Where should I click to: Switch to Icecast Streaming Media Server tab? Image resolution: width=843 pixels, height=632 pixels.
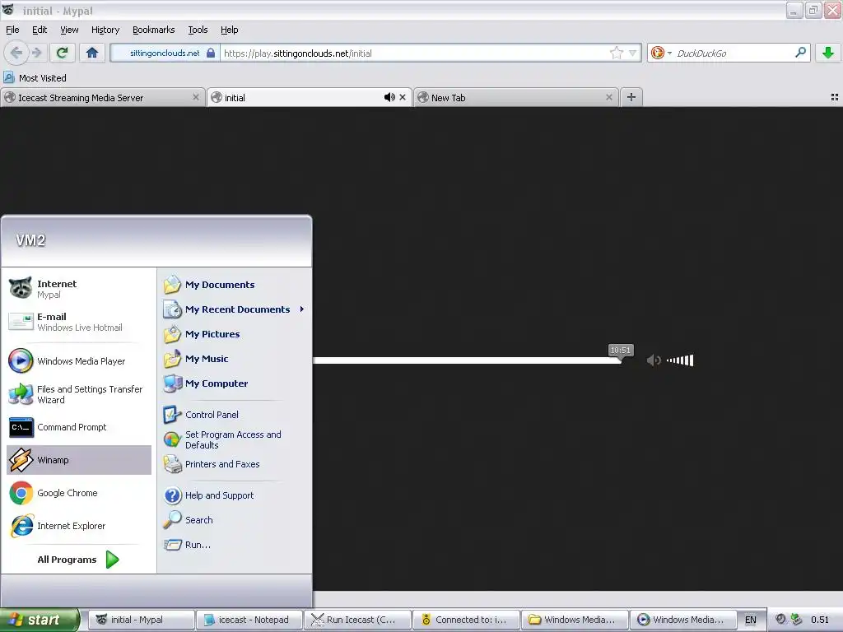point(103,97)
